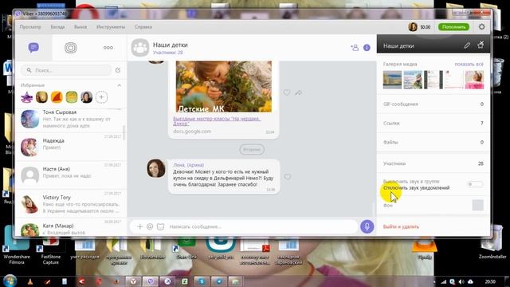Image resolution: width=510 pixels, height=287 pixels.
Task: Click the Поиск search field
Action: tap(66, 70)
